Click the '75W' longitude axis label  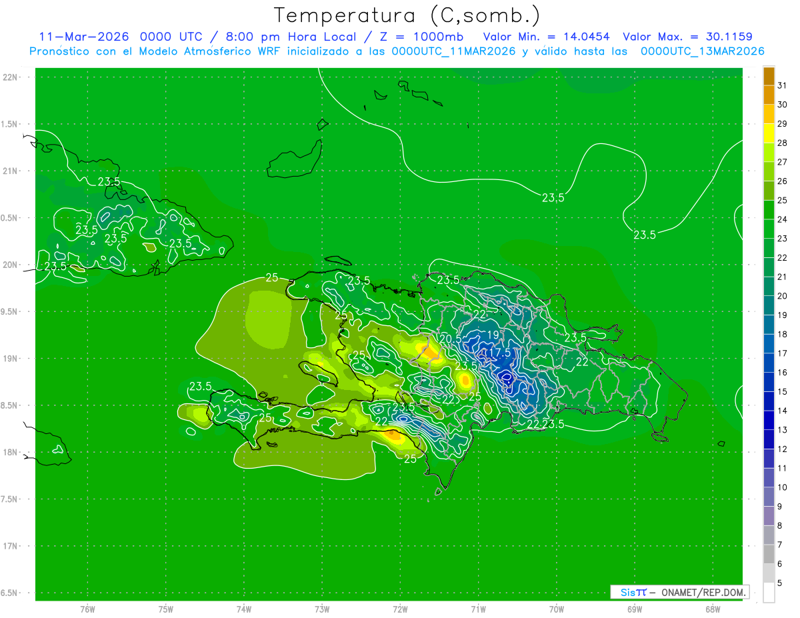[165, 609]
